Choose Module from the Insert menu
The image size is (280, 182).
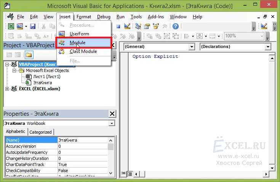point(84,43)
